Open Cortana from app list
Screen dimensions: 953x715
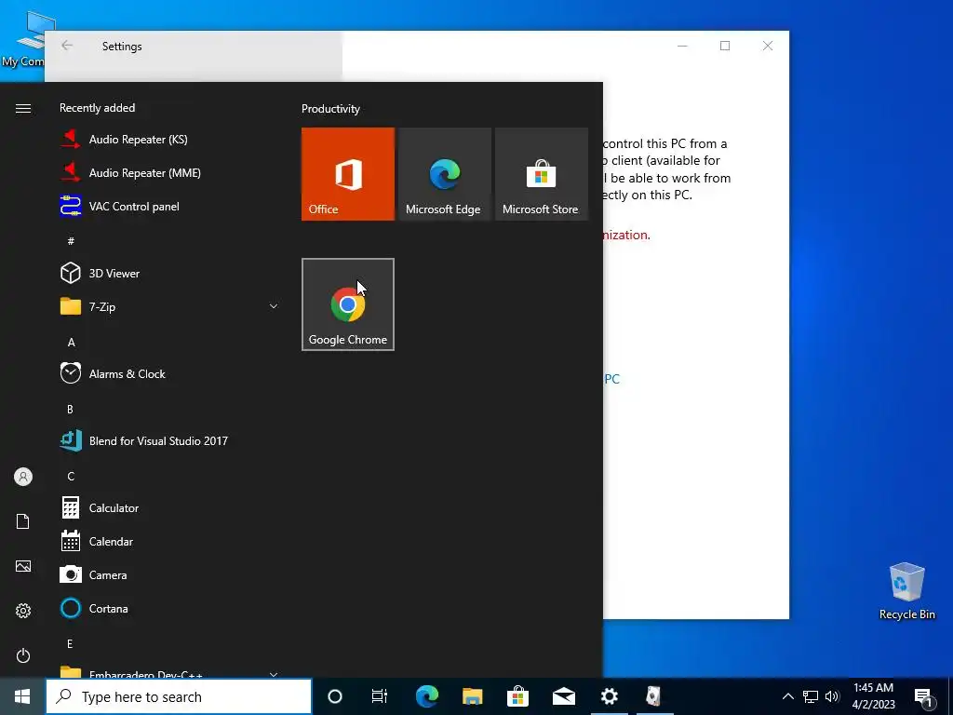tap(169, 608)
